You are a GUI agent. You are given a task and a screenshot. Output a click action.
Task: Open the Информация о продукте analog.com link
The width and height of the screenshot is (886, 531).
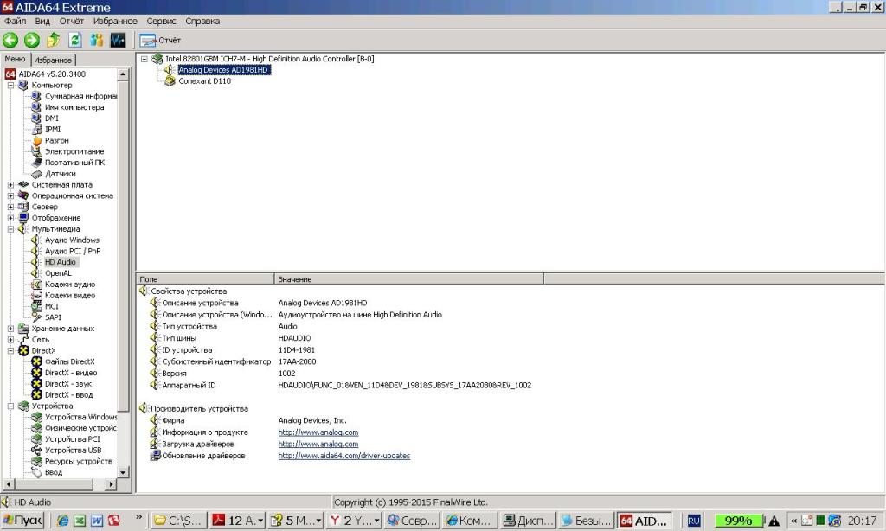(318, 432)
